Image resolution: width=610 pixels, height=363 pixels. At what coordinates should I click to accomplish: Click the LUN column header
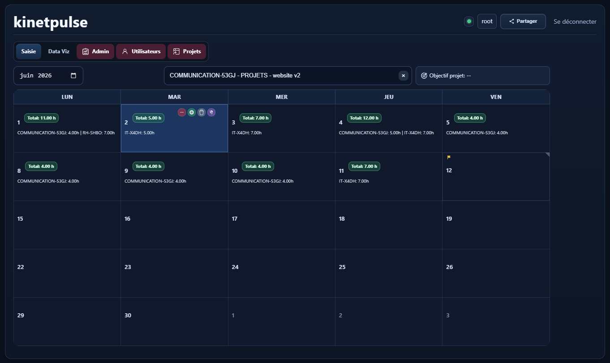click(x=67, y=97)
